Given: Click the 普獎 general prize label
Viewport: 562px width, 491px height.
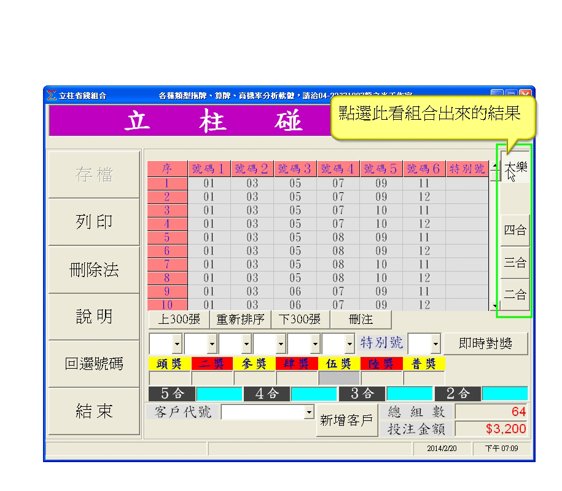Looking at the screenshot, I should tap(424, 364).
